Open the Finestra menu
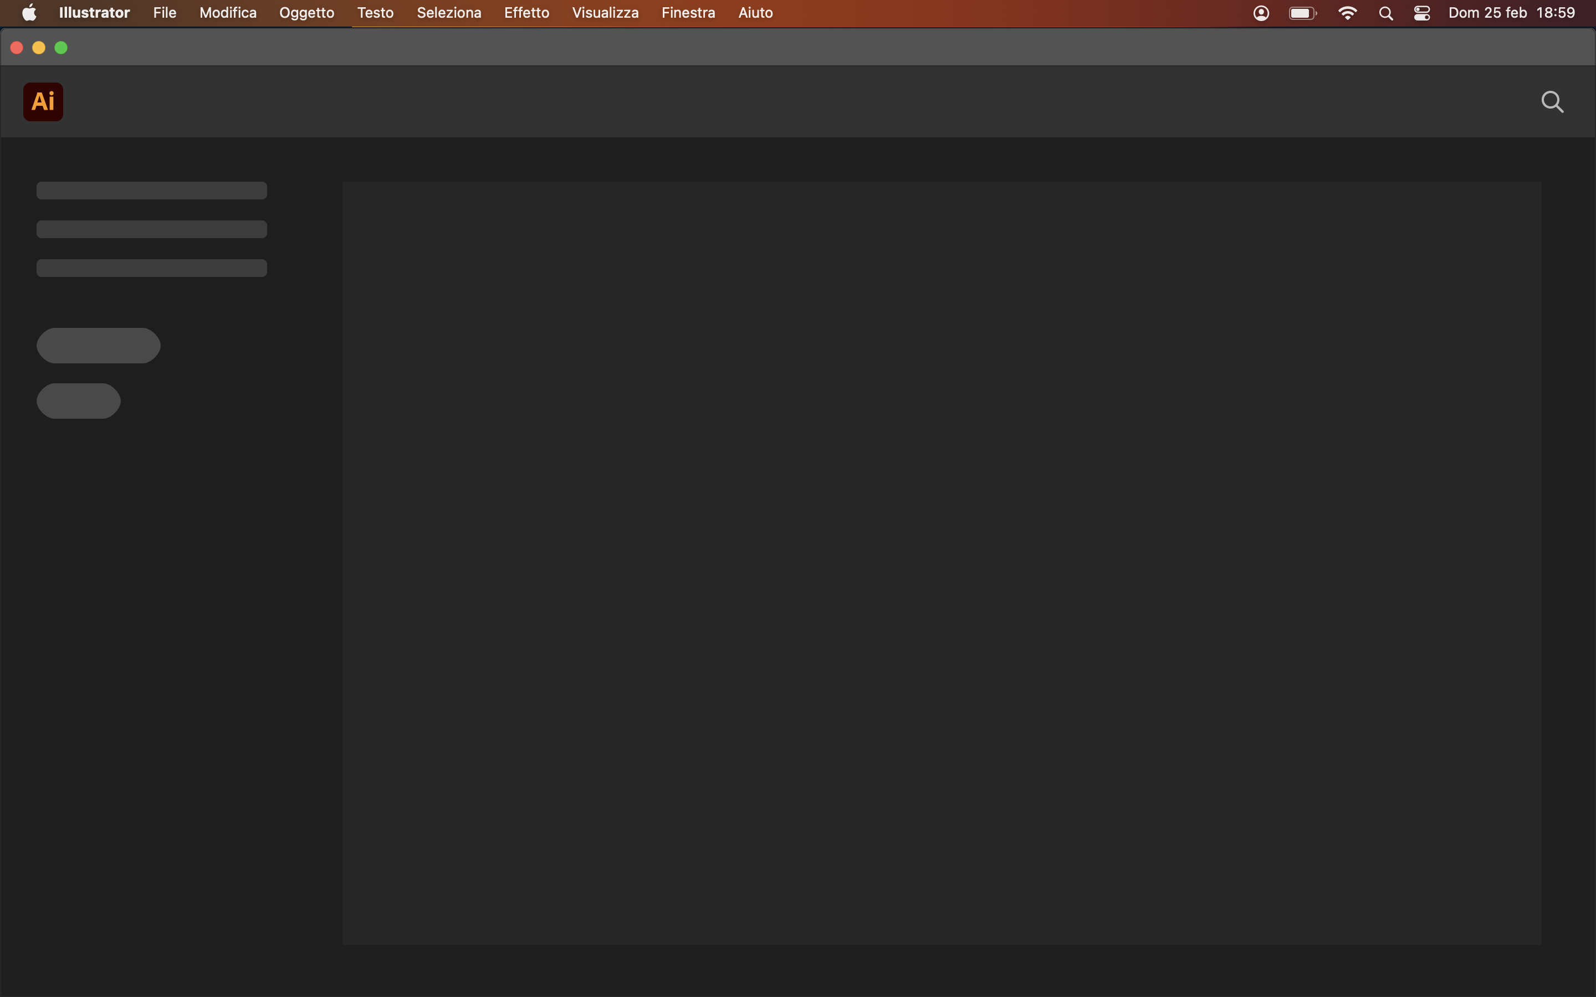The height and width of the screenshot is (997, 1596). pos(688,13)
